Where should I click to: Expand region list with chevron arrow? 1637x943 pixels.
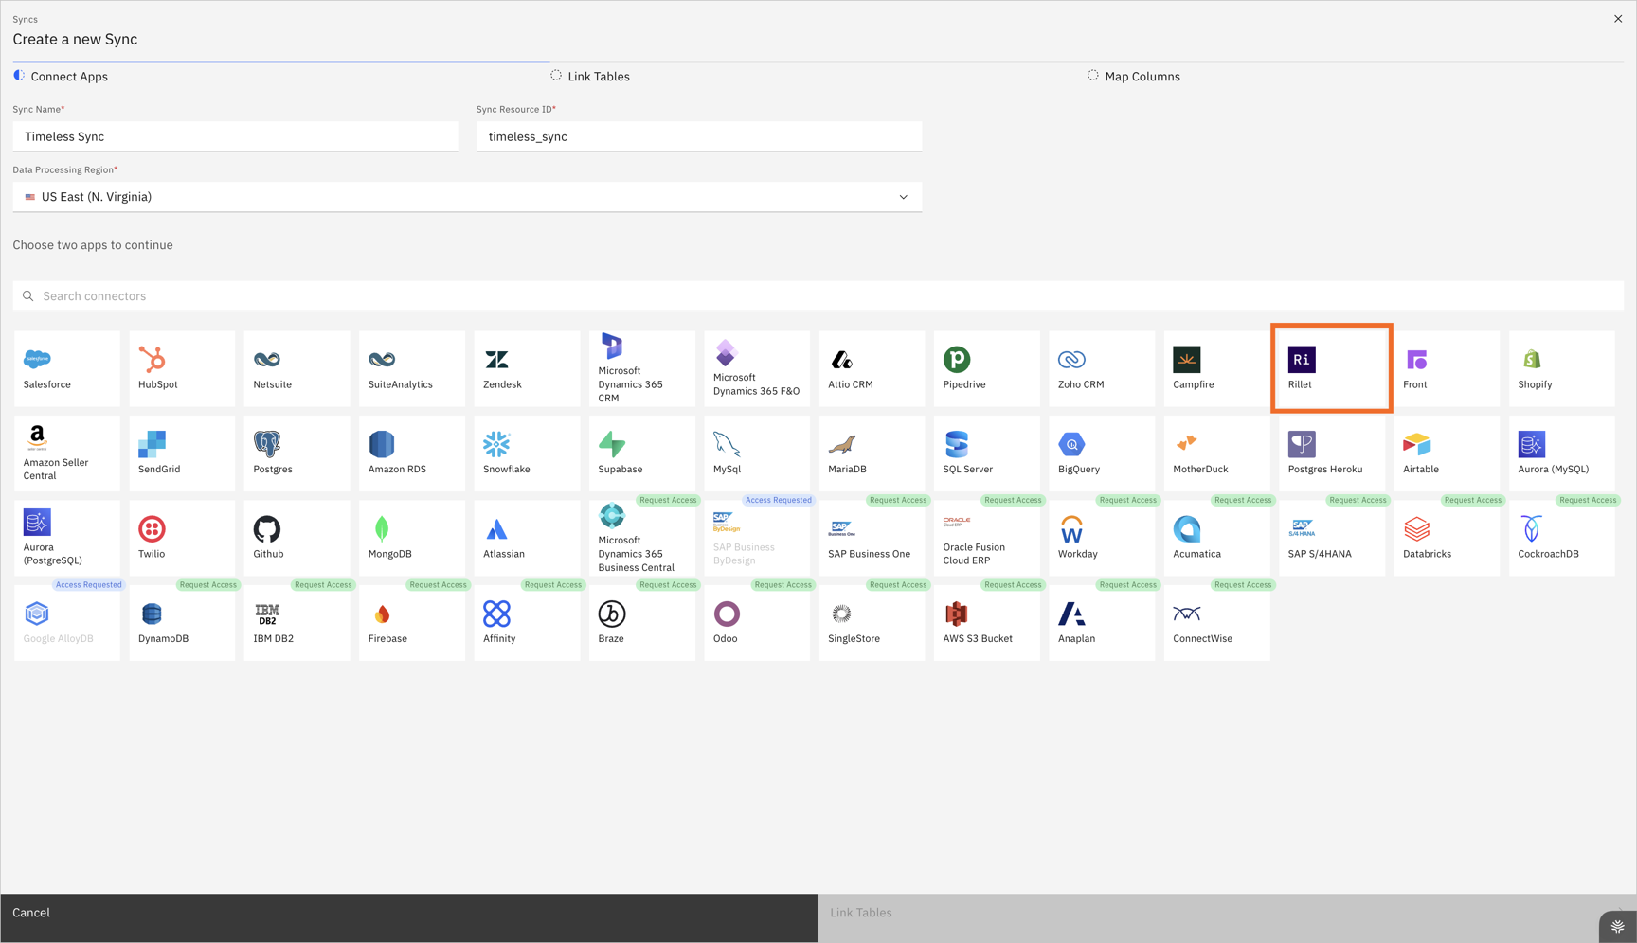click(903, 197)
